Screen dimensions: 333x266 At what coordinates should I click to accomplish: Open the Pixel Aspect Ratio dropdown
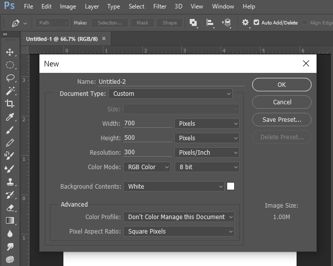tap(179, 232)
